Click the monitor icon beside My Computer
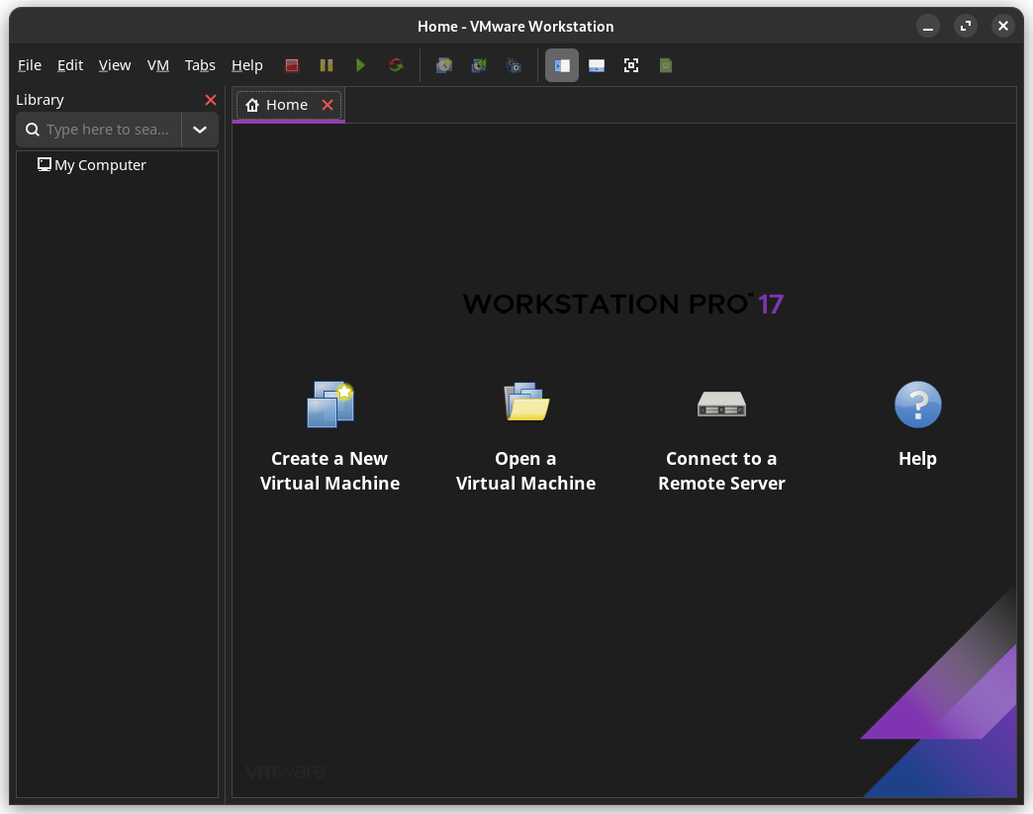 [x=45, y=164]
